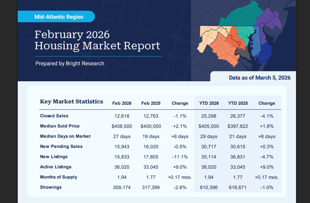This screenshot has height=203, width=310.
Task: Select the YTD 2025 column header
Action: click(x=238, y=103)
